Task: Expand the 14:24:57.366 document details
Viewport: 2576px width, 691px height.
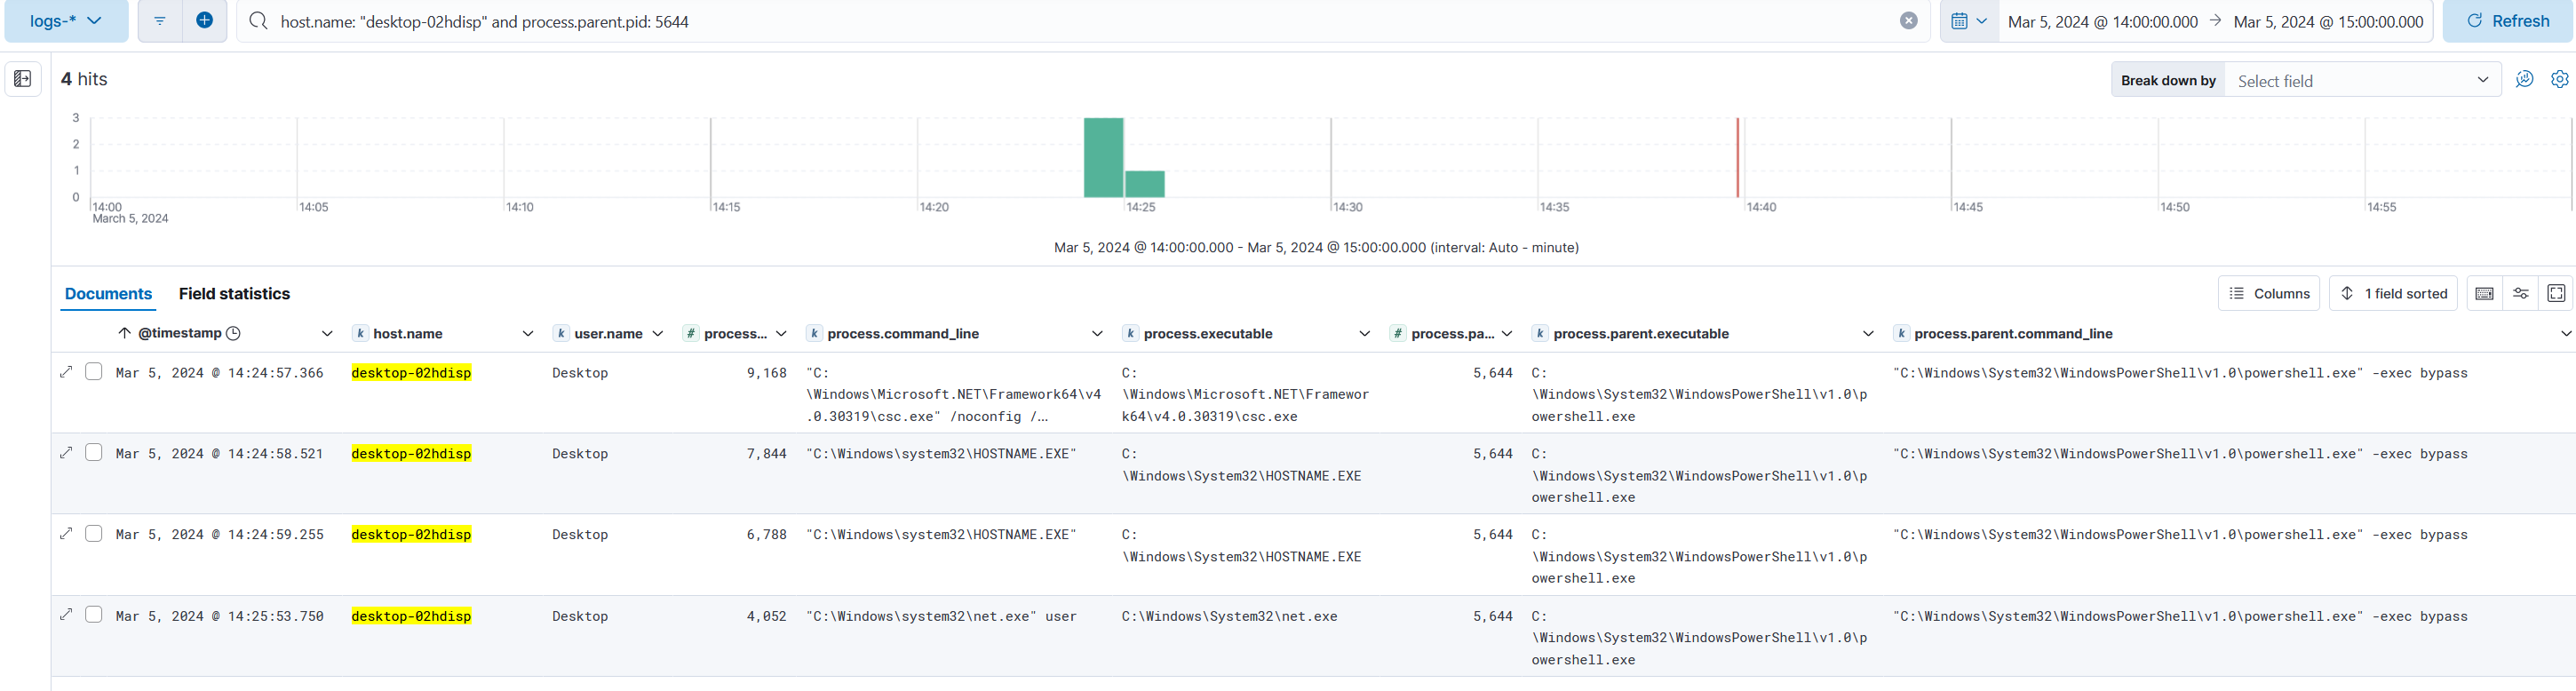Action: coord(66,372)
